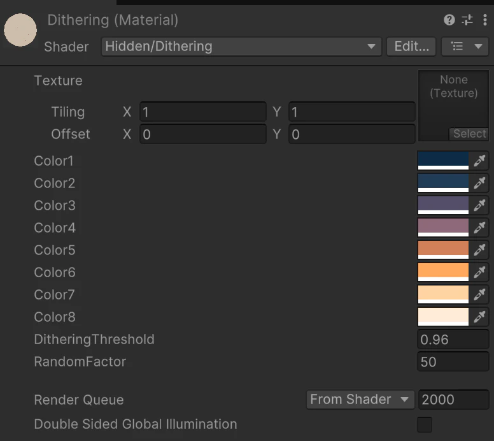This screenshot has height=441, width=494.
Task: Open the Color6 orange color swatch
Action: click(443, 272)
